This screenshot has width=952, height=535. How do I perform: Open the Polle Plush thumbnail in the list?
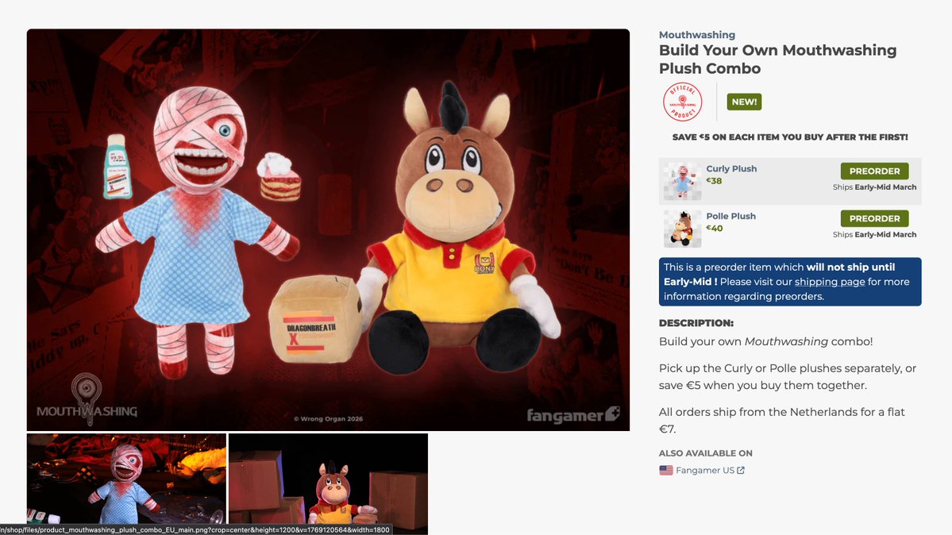[682, 229]
